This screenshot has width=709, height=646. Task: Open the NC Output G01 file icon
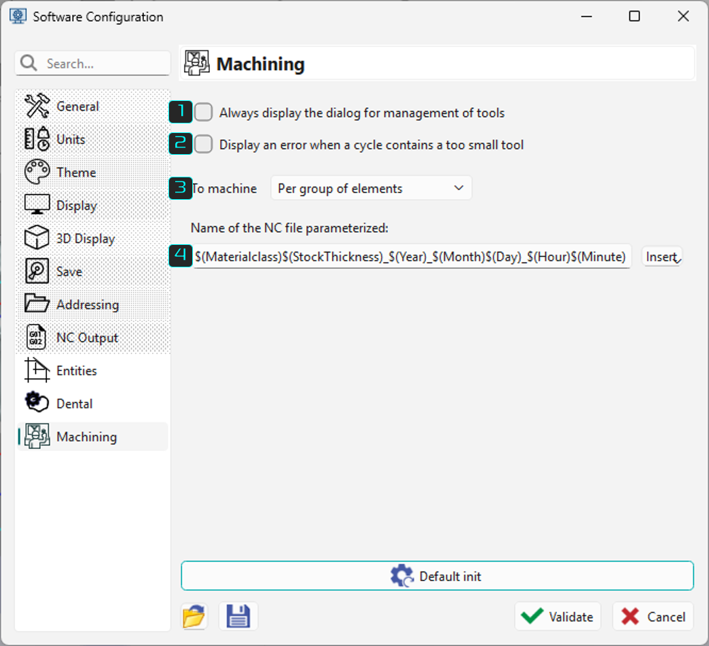click(x=36, y=338)
